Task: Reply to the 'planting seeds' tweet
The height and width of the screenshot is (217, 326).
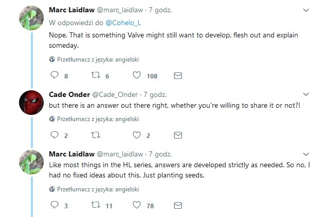Action: click(x=55, y=205)
